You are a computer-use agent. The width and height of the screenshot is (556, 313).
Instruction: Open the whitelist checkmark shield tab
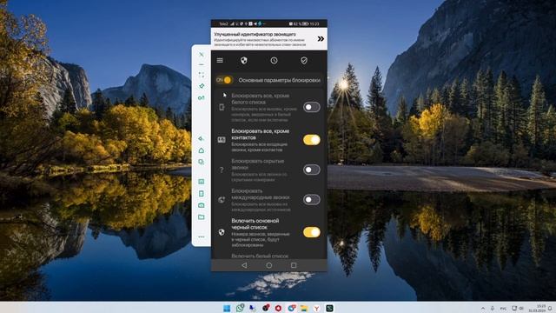304,60
